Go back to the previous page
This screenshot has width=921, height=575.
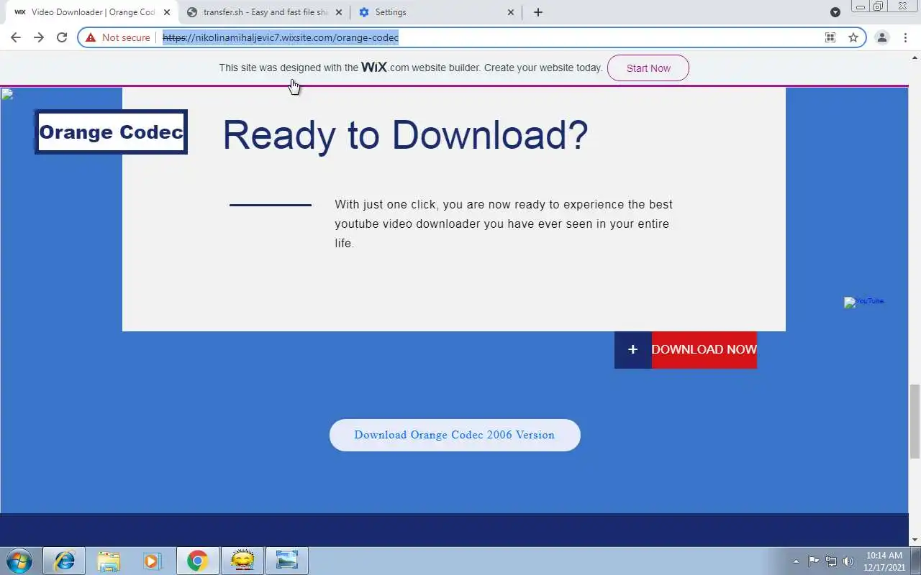coord(16,37)
